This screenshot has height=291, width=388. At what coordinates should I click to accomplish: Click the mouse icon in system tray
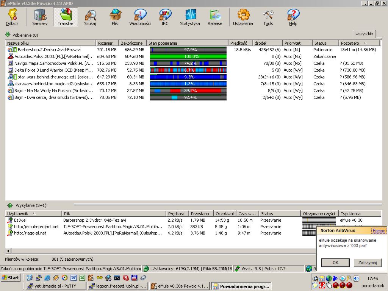[329, 285]
